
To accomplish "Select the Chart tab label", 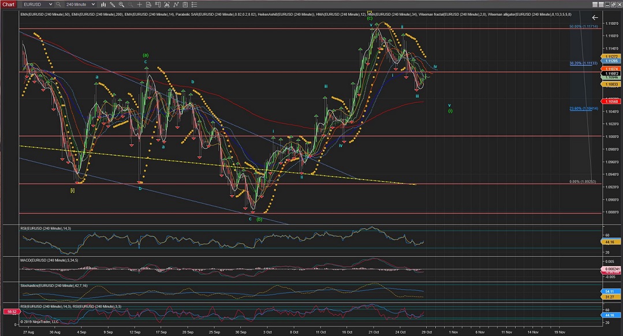I will (x=8, y=4).
